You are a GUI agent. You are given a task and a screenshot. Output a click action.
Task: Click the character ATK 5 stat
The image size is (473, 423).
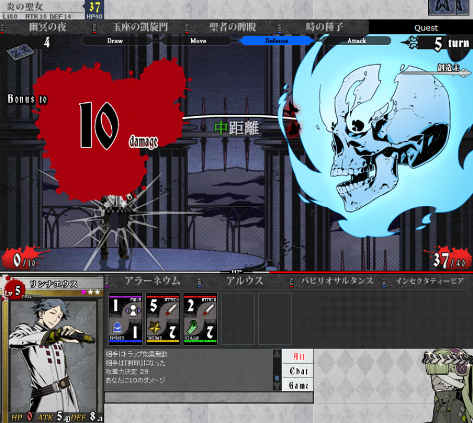(x=53, y=417)
